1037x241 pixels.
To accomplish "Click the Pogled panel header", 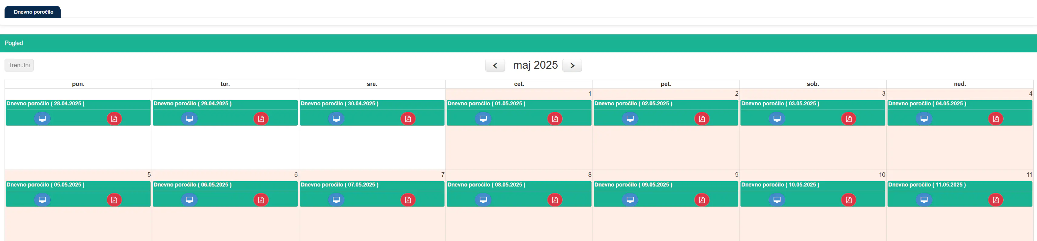I will click(x=518, y=43).
